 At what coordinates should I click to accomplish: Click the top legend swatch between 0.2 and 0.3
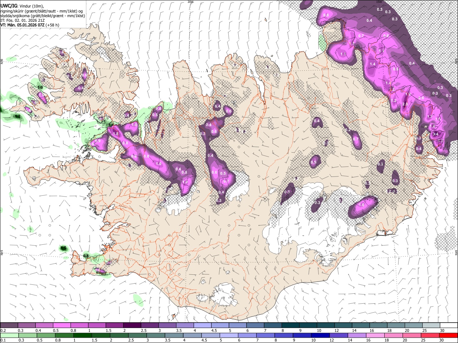9,325
